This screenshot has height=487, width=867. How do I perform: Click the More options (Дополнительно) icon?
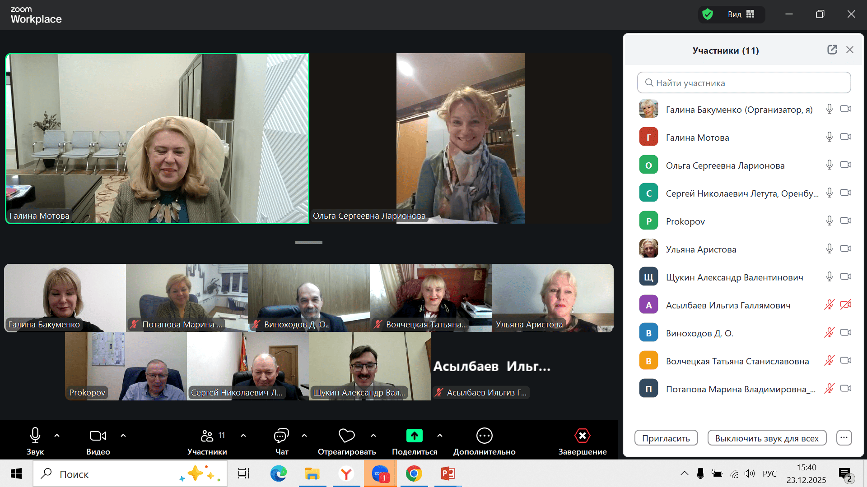pyautogui.click(x=484, y=436)
